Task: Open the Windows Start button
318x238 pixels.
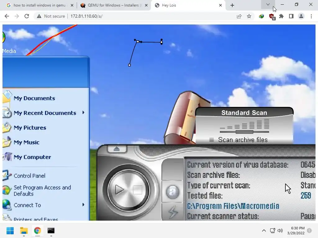Action: click(x=10, y=231)
